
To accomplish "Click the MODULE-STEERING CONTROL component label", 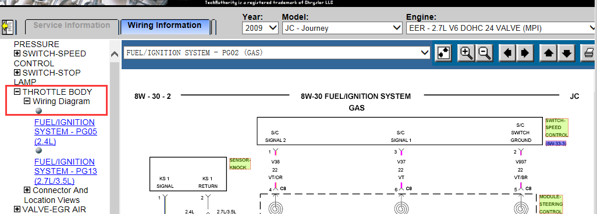I will tap(550, 204).
